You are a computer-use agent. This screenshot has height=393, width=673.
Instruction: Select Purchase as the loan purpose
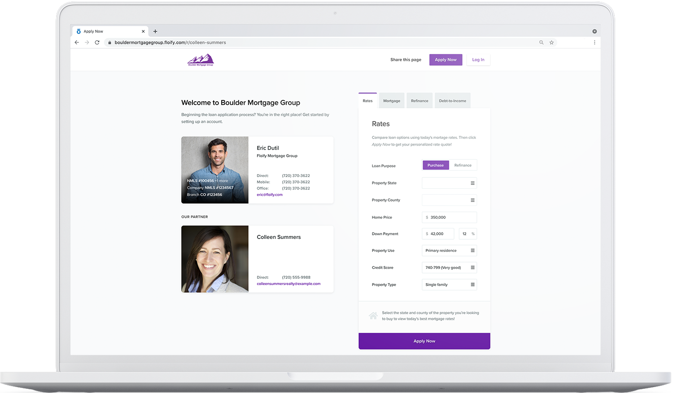435,165
